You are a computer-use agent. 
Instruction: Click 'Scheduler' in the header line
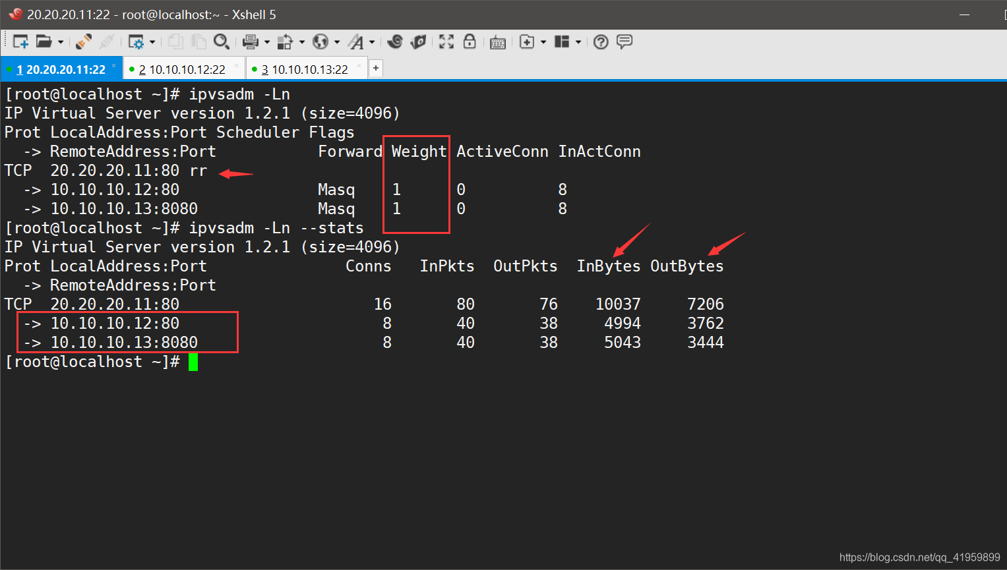[258, 132]
